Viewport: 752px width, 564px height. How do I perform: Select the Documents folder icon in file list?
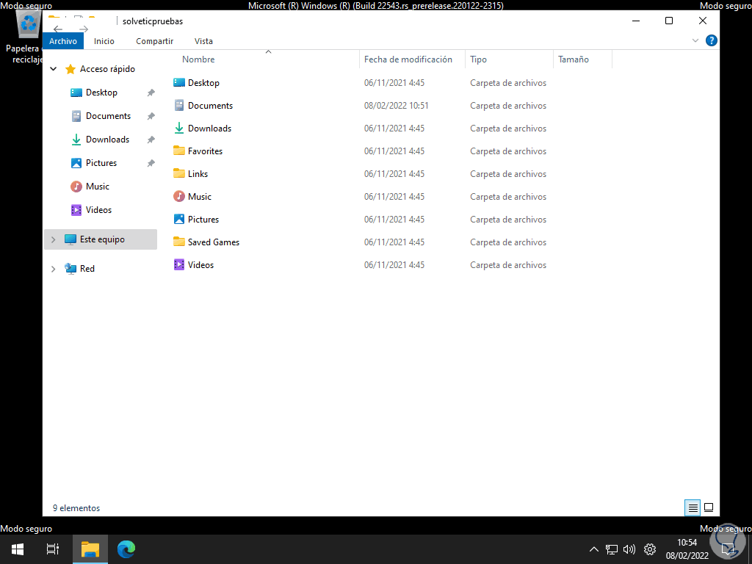pyautogui.click(x=179, y=105)
